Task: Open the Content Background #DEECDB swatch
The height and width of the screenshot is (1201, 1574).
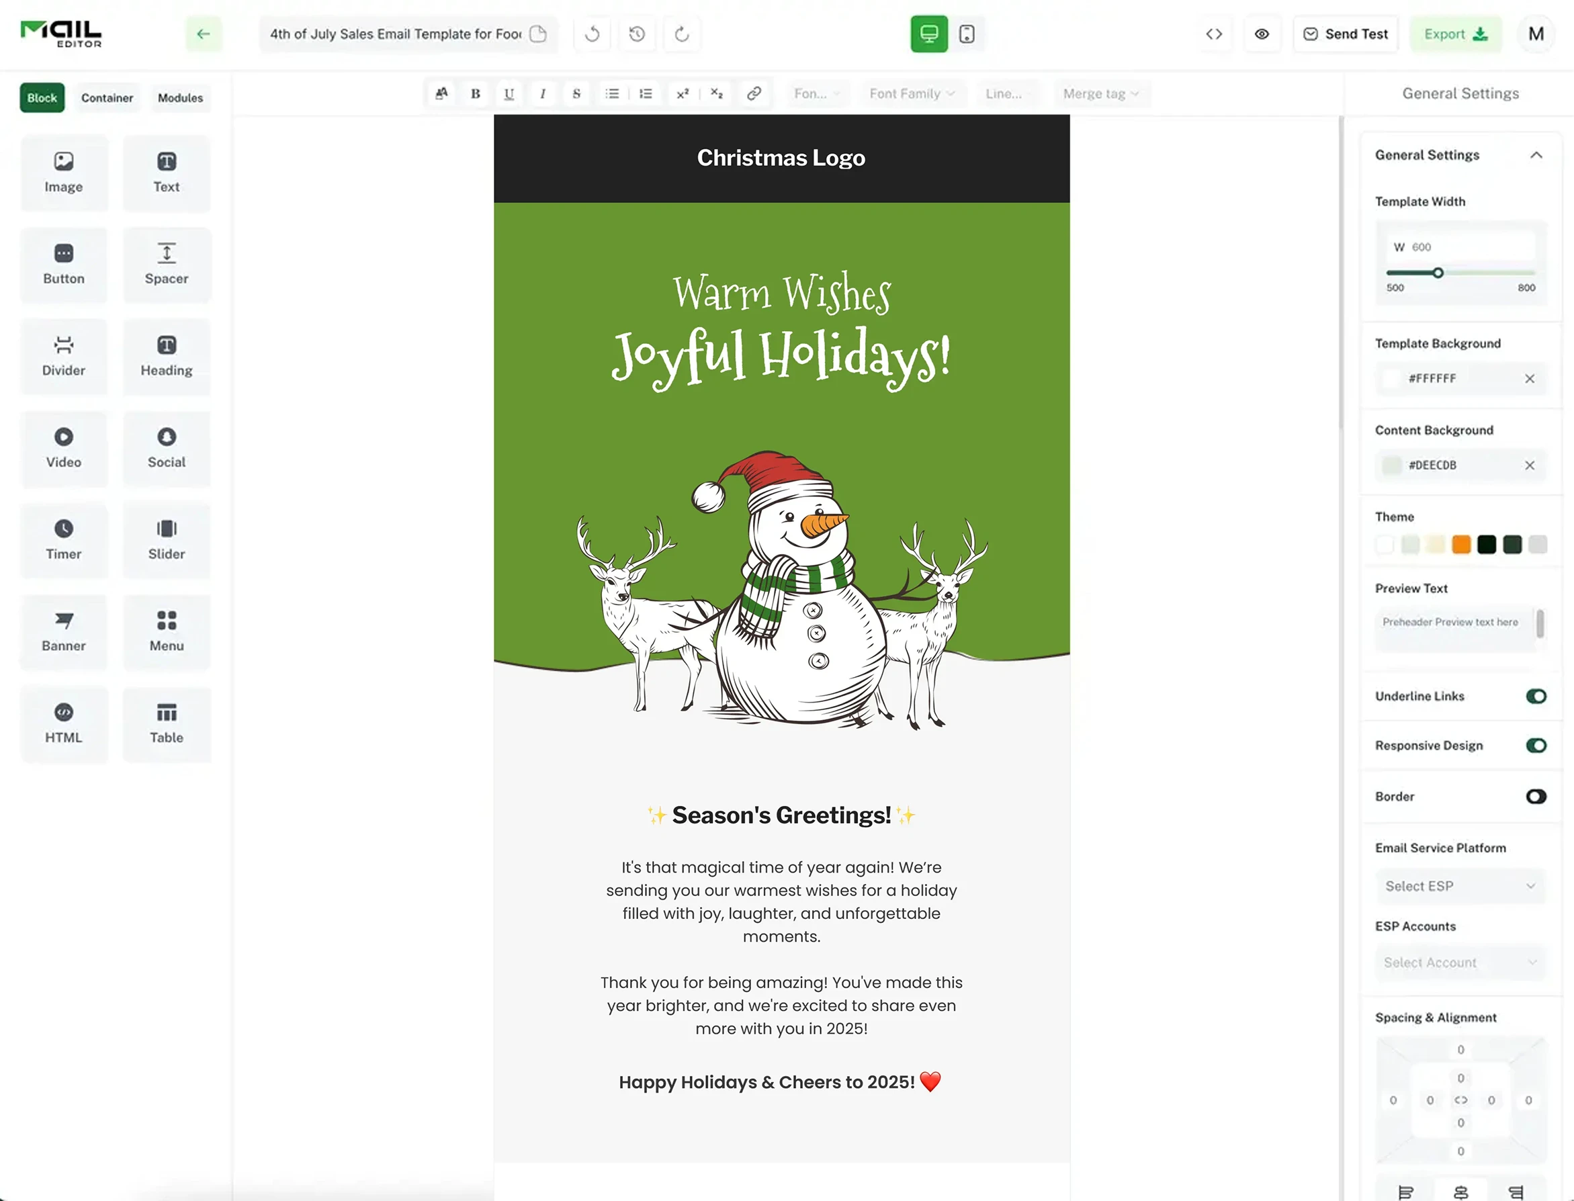Action: 1391,465
